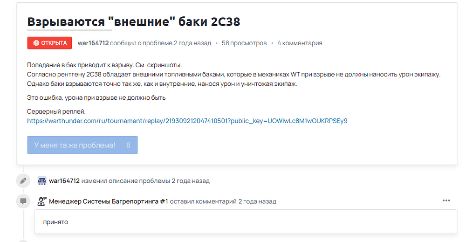The height and width of the screenshot is (242, 466).
Task: Click the vote count 8 on the button
Action: (128, 145)
